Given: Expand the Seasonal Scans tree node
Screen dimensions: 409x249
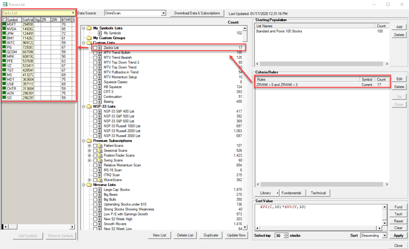Looking at the screenshot, I should [89, 151].
